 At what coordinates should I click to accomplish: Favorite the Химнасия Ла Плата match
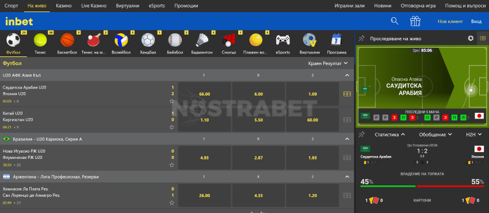tap(171, 203)
